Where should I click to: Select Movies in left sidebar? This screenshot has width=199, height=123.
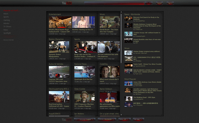[x=6, y=23]
